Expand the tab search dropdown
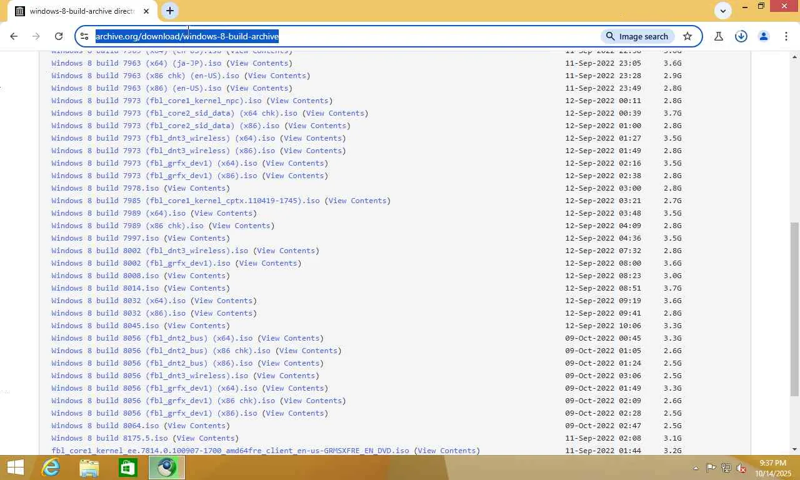Screen dimensions: 800x480 [x=723, y=11]
